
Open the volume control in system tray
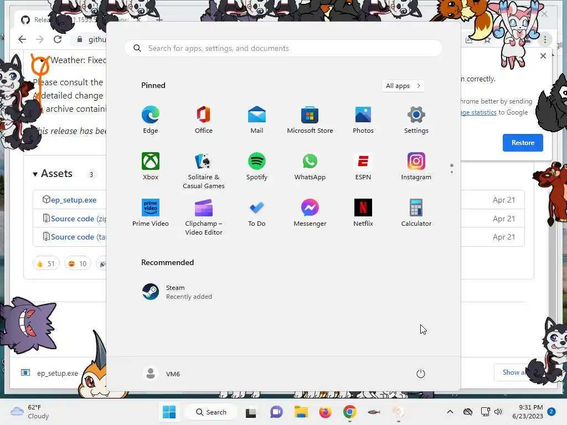[x=498, y=412]
